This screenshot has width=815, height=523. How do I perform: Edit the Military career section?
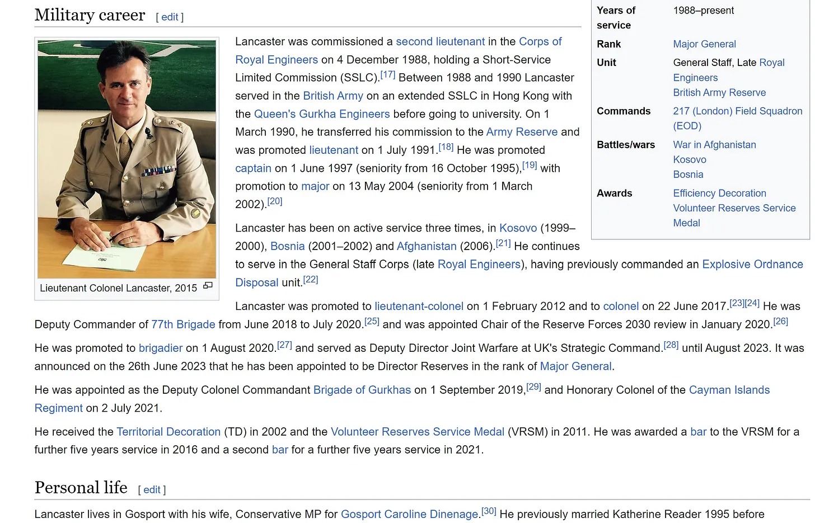170,17
